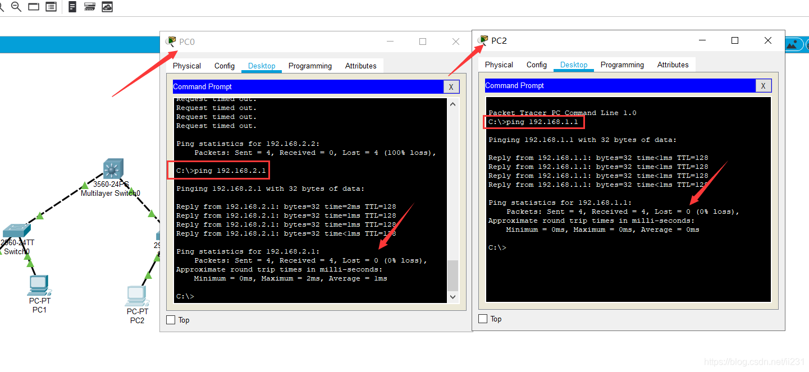809x372 pixels.
Task: Click the PC0 window title icon
Action: click(x=171, y=42)
